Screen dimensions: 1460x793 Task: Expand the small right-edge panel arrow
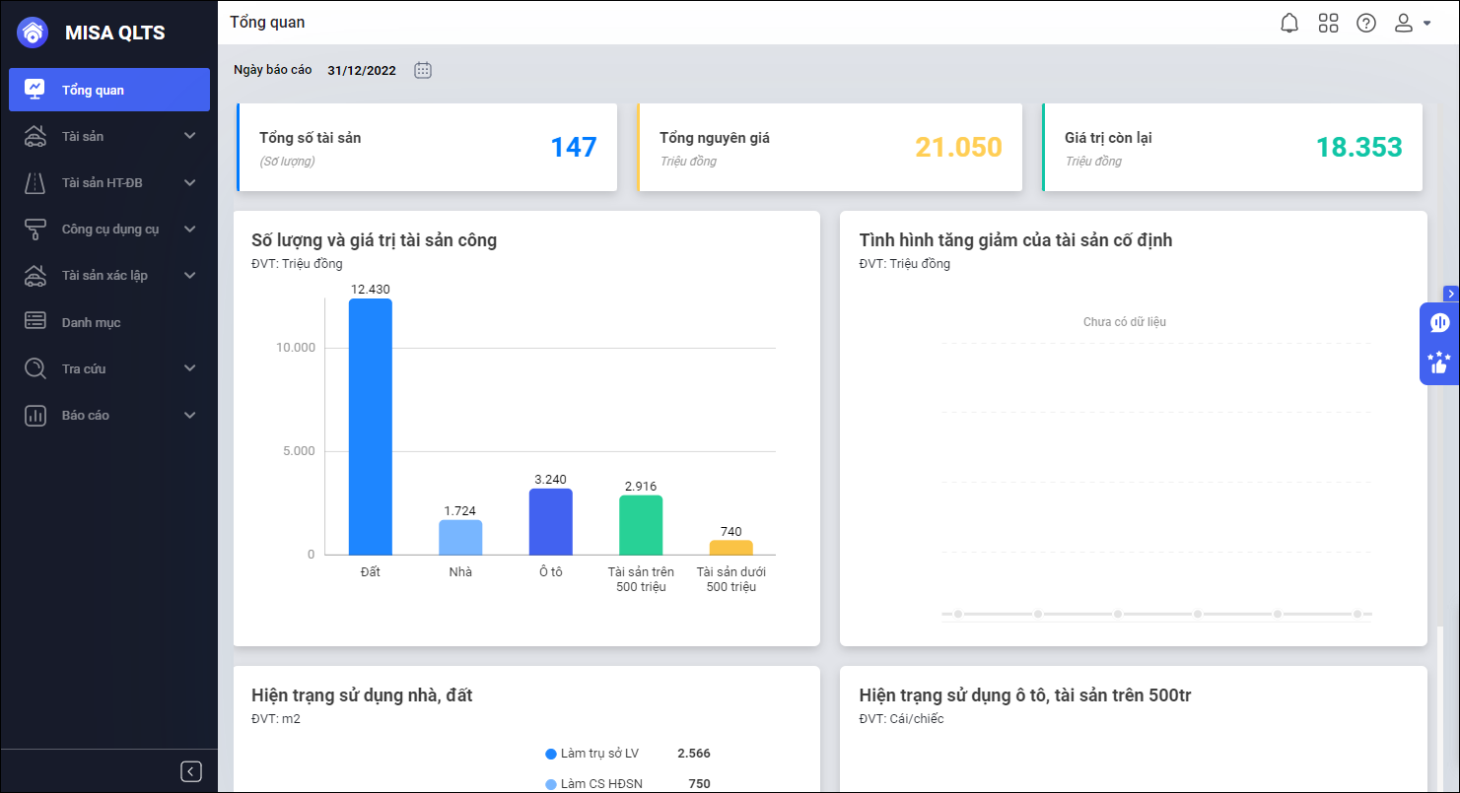pyautogui.click(x=1450, y=294)
